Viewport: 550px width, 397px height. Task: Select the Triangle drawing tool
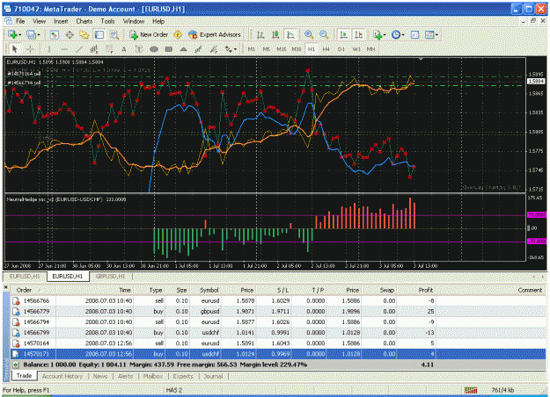(x=183, y=49)
